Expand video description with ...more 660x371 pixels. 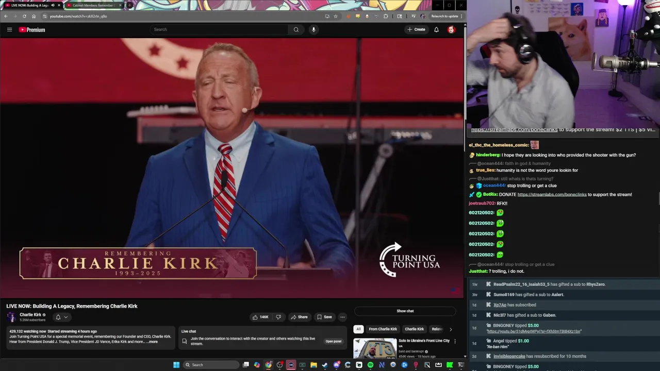coord(152,342)
